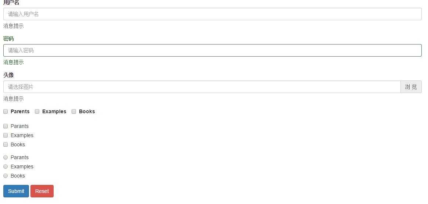Focus the password input field
Screen dimensions: 428x204
(213, 50)
